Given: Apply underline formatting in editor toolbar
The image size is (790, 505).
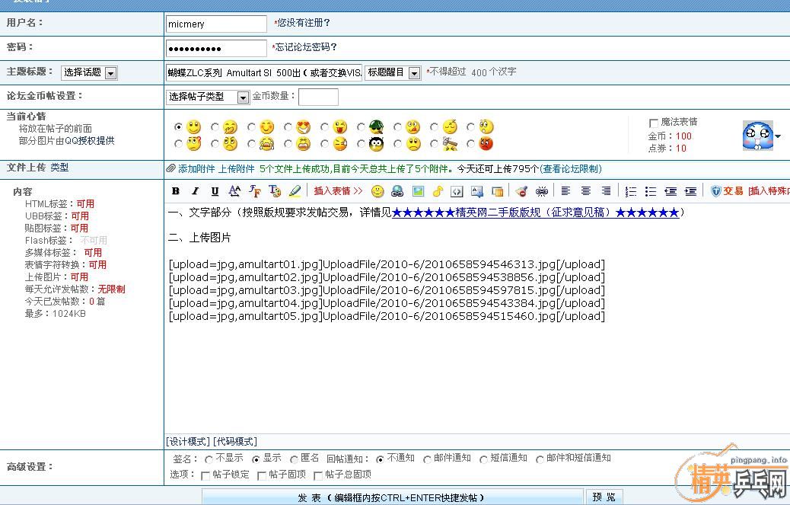Looking at the screenshot, I should pos(215,191).
